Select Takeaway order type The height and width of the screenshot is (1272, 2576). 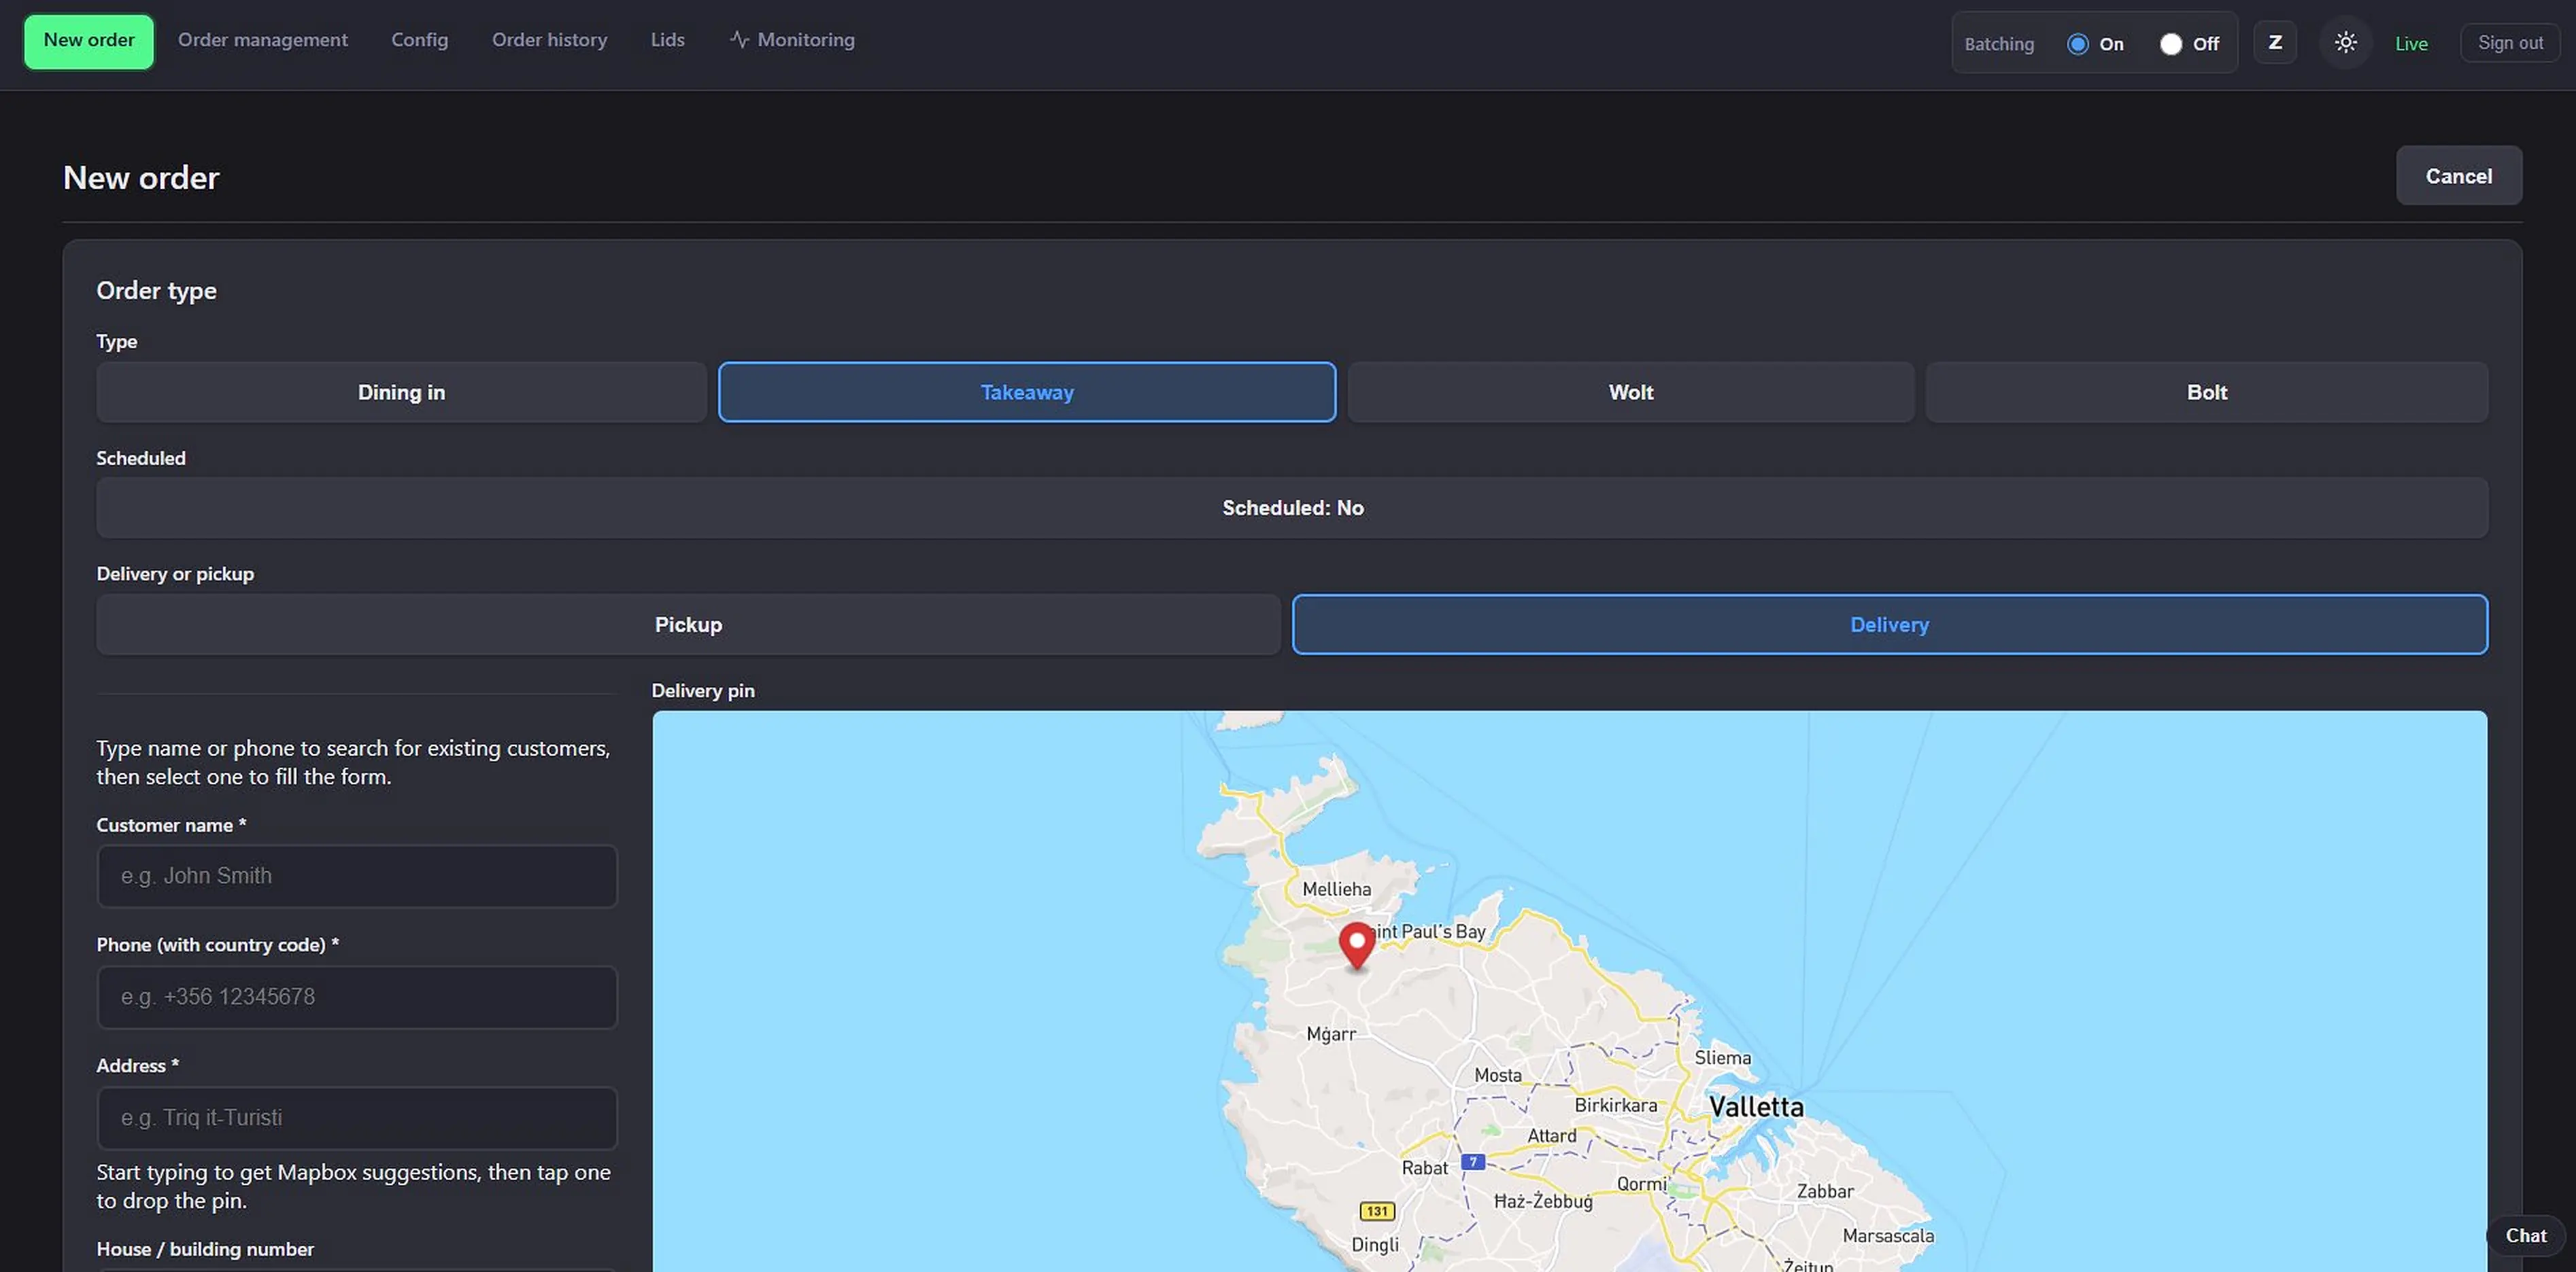[1027, 393]
